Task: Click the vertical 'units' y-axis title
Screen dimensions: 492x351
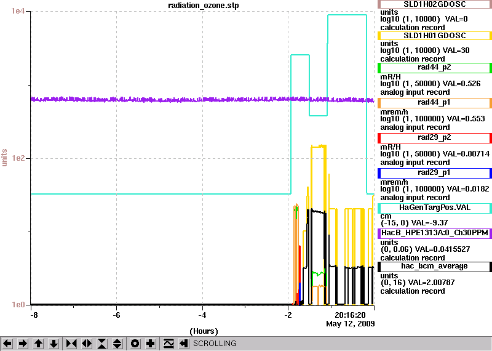Action: (x=4, y=158)
